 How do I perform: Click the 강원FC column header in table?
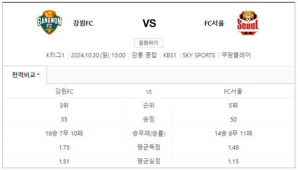pos(64,91)
